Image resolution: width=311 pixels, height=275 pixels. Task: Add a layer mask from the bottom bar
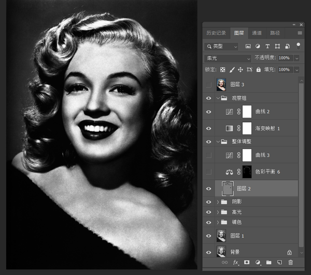click(x=247, y=263)
